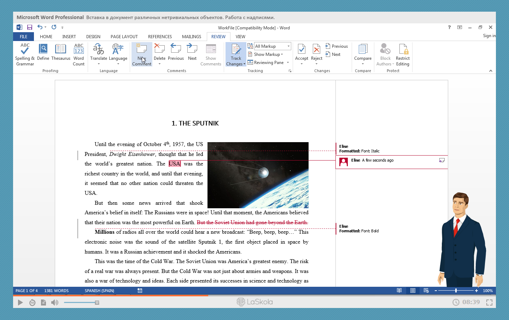Screen dimensions: 509x320
Task: Save the document using the floppy icon
Action: point(30,27)
